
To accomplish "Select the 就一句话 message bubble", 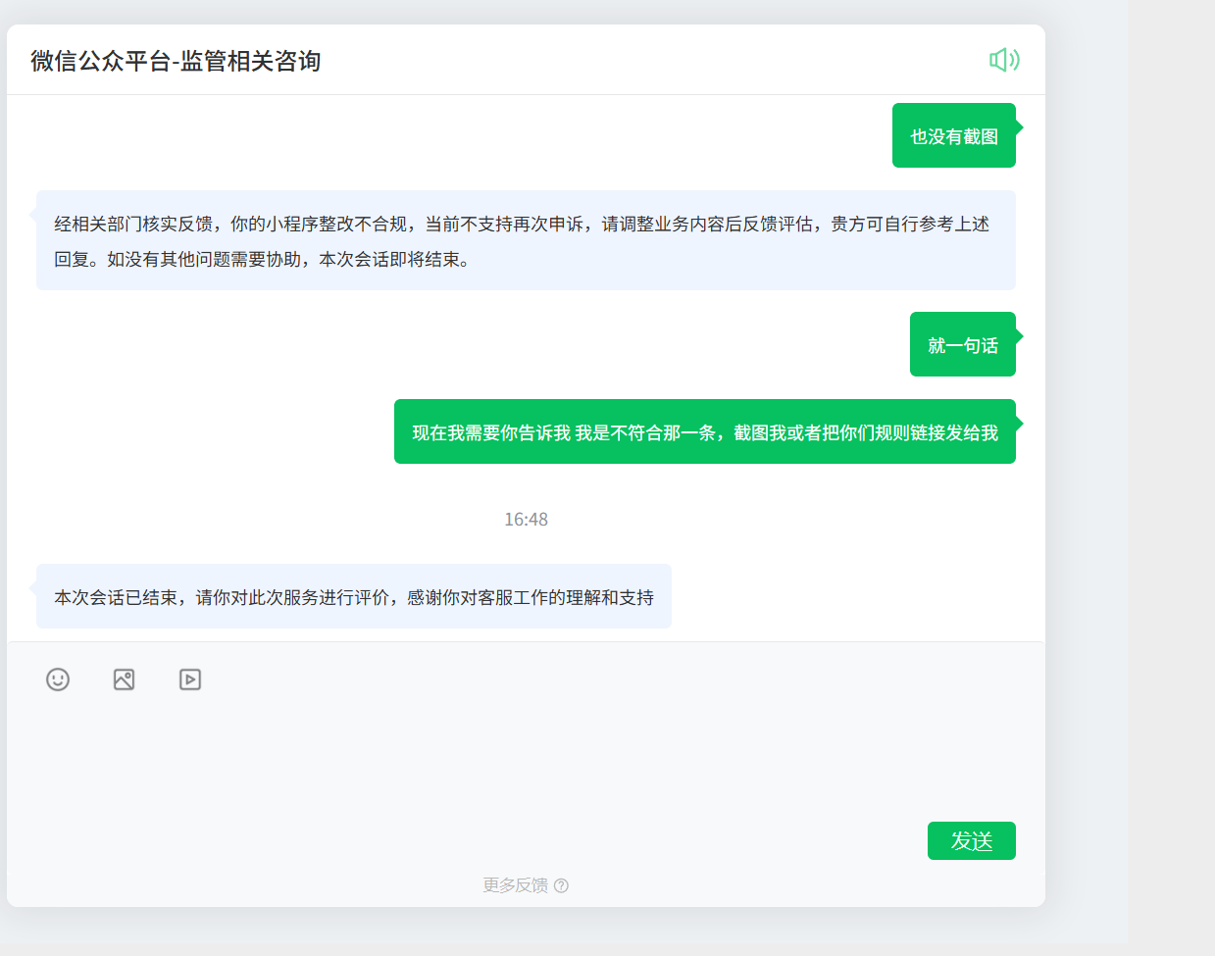I will tap(963, 344).
